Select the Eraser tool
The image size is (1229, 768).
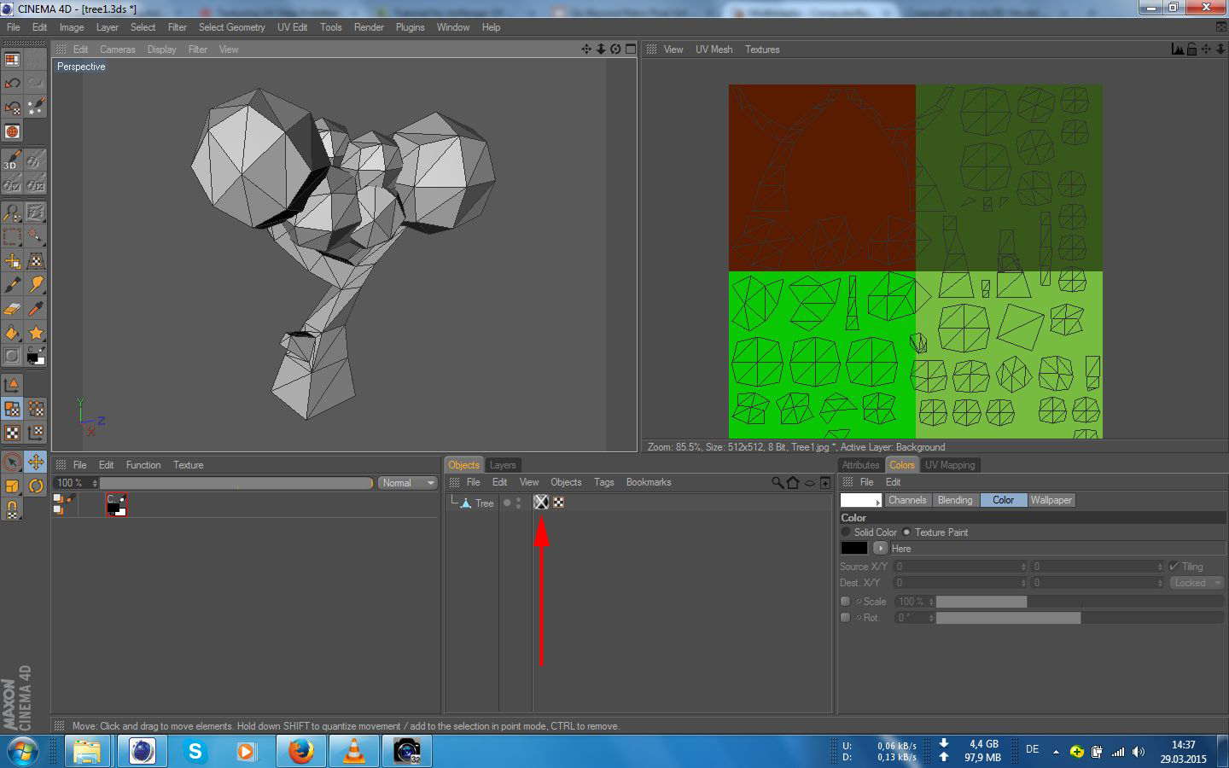pos(12,309)
